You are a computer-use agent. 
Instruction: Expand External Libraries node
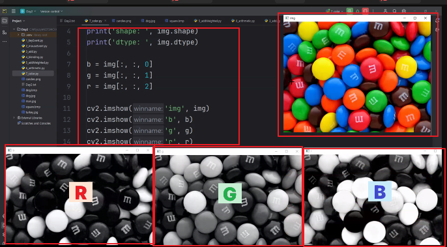(x=14, y=118)
